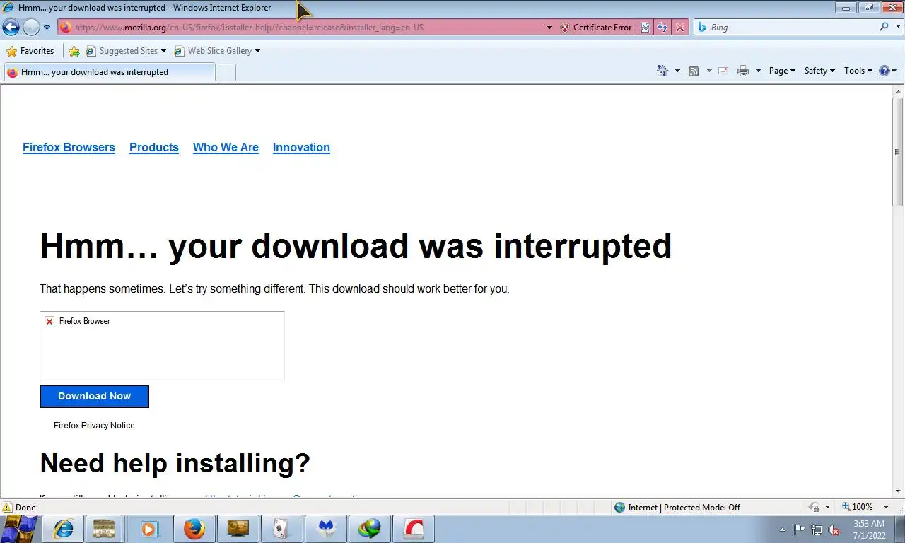Click the Back navigation arrow
This screenshot has width=905, height=543.
(11, 28)
